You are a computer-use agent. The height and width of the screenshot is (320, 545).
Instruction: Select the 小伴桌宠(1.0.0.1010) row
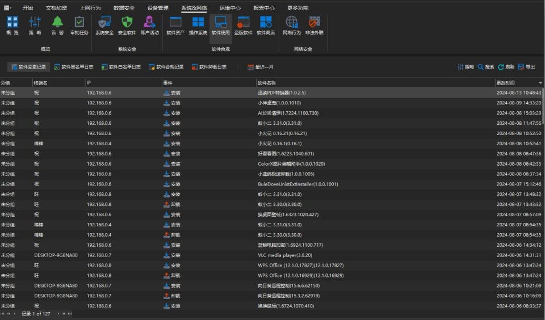271,103
